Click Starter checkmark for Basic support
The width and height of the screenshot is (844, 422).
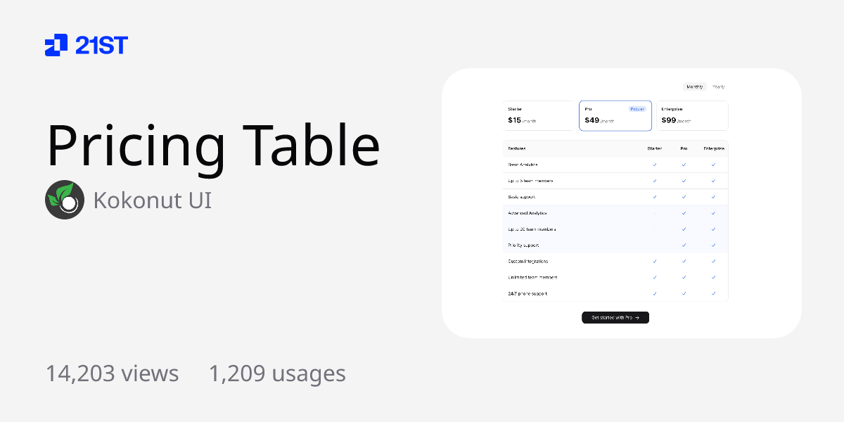tap(654, 197)
